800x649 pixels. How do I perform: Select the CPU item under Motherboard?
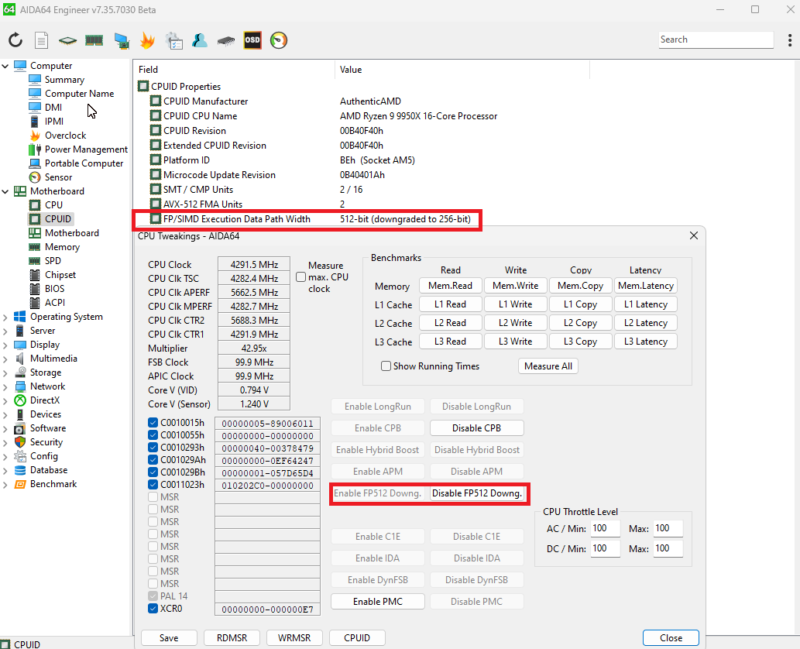(53, 204)
